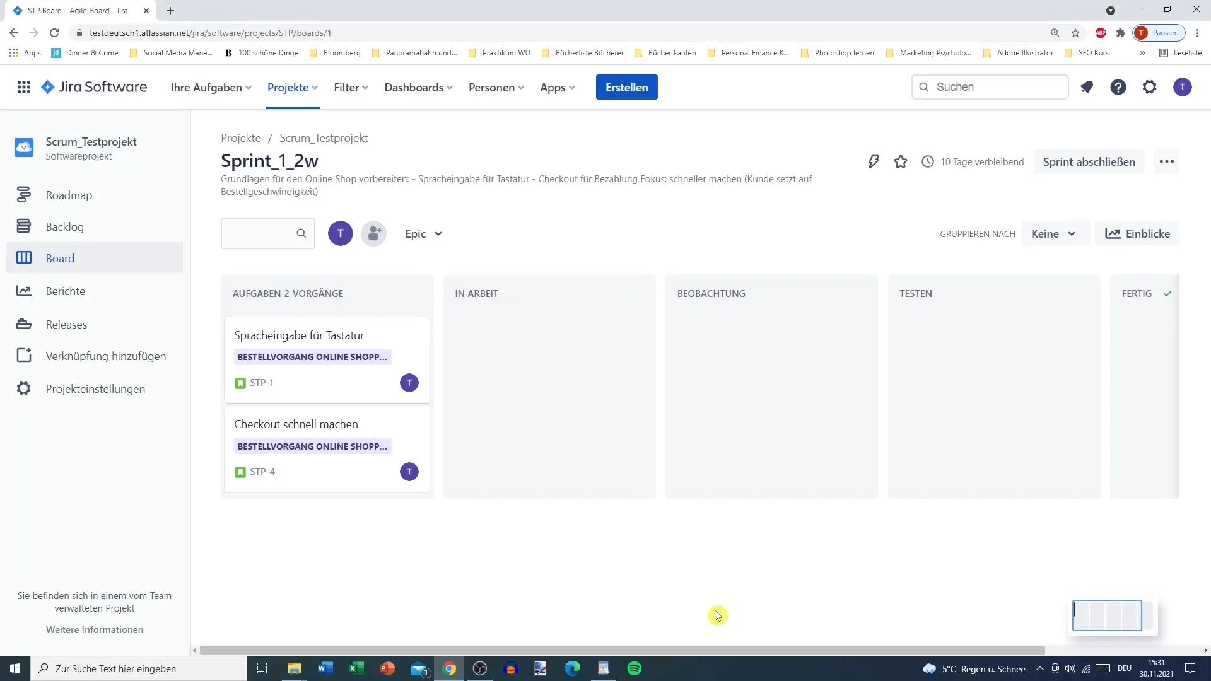Navigate to Backlog view
Viewport: 1211px width, 681px height.
click(x=65, y=226)
